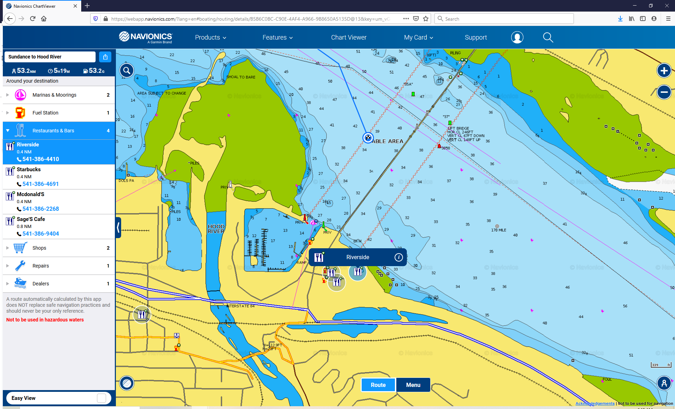675x409 pixels.
Task: Open page actions three-dot menu in URL bar
Action: click(406, 19)
